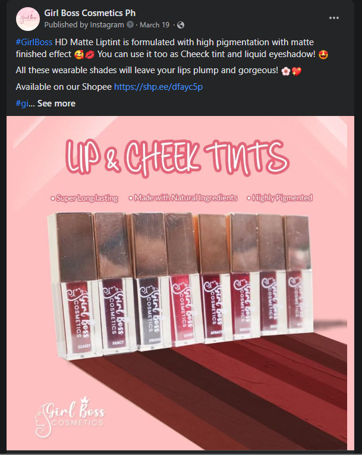
Task: Click the LOVELY lip tint tube
Action: [182, 278]
